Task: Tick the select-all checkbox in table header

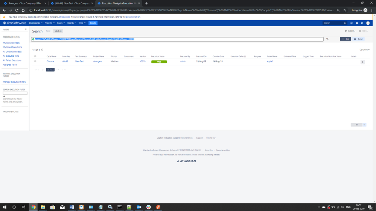Action: click(x=35, y=56)
